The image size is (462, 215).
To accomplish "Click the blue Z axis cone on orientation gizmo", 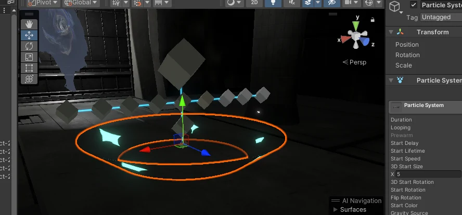I will coord(365,42).
